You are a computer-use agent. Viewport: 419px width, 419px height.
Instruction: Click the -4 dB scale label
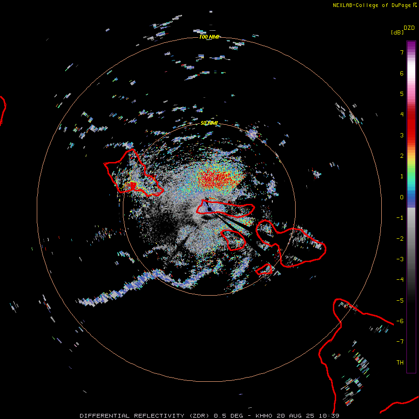[400, 280]
